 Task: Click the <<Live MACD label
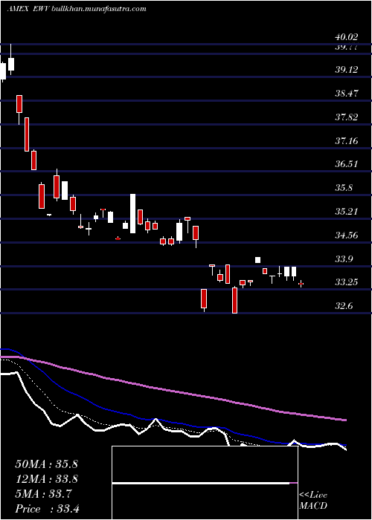(x=313, y=501)
